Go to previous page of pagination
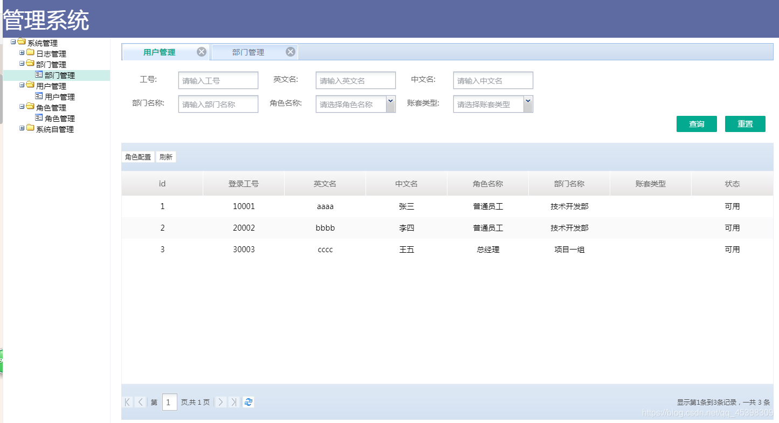 click(140, 402)
